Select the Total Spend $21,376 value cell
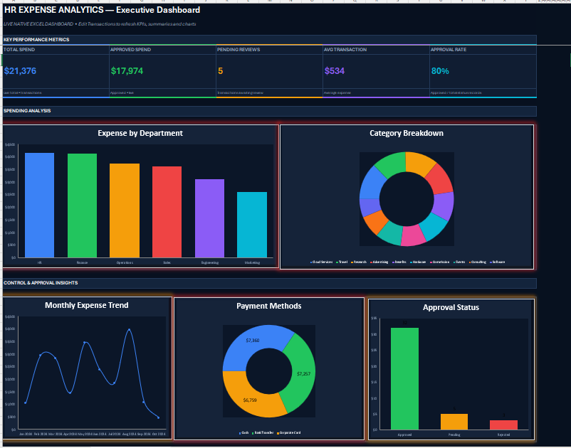The image size is (571, 448). [x=20, y=71]
